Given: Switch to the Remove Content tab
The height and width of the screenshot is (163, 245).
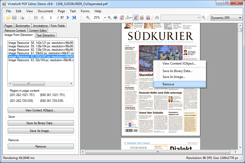Looking at the screenshot, I should point(15,31).
